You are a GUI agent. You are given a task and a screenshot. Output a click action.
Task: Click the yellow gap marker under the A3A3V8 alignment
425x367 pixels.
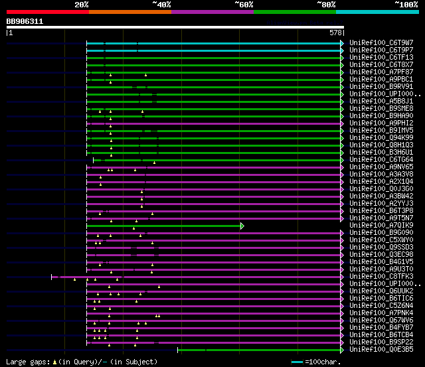100,177
